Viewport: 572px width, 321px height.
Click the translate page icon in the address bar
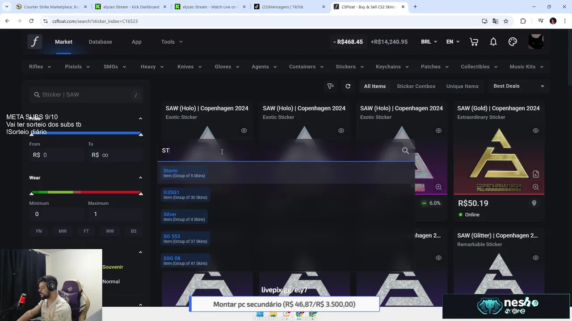[x=495, y=21]
